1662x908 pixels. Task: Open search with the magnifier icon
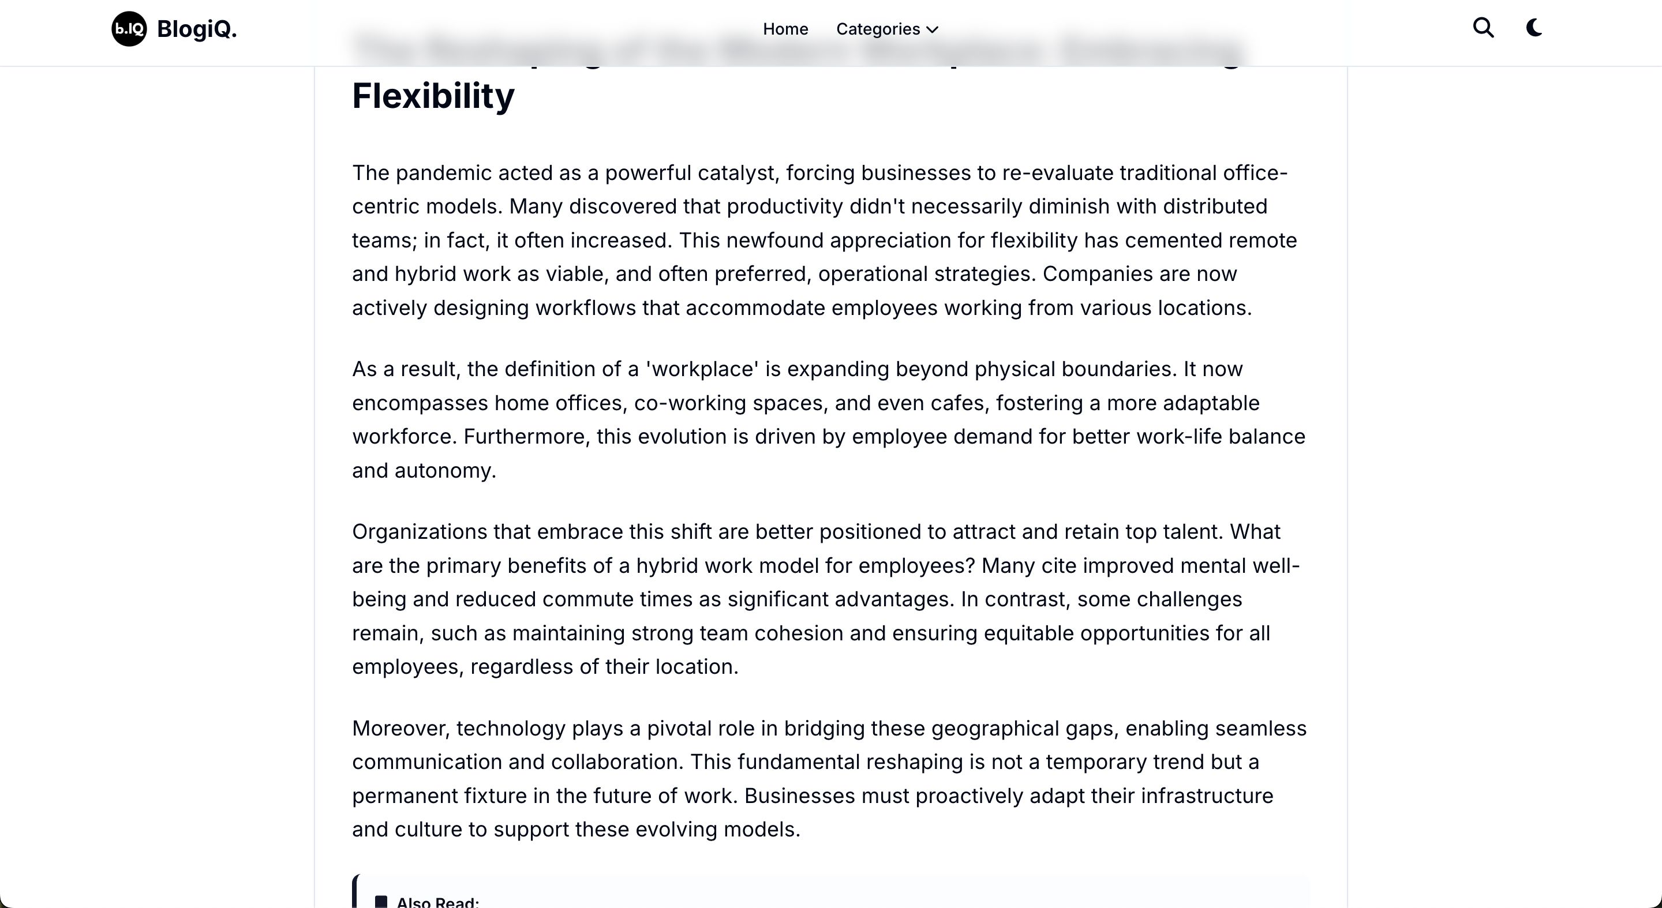(x=1483, y=28)
